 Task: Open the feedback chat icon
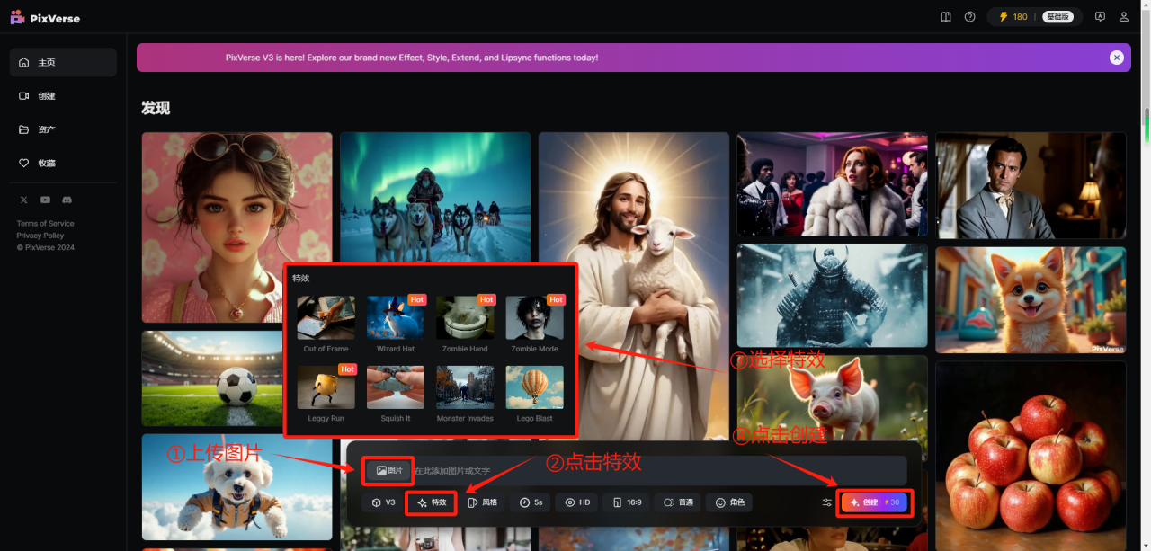pyautogui.click(x=1100, y=17)
